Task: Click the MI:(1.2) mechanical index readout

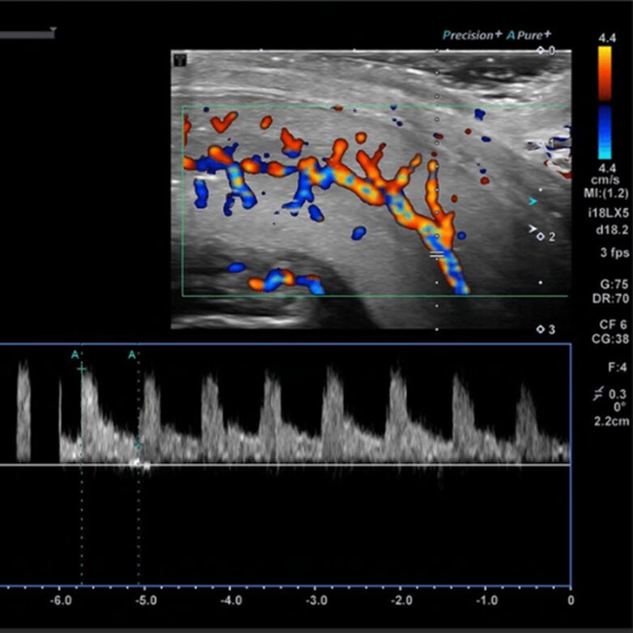Action: (606, 193)
